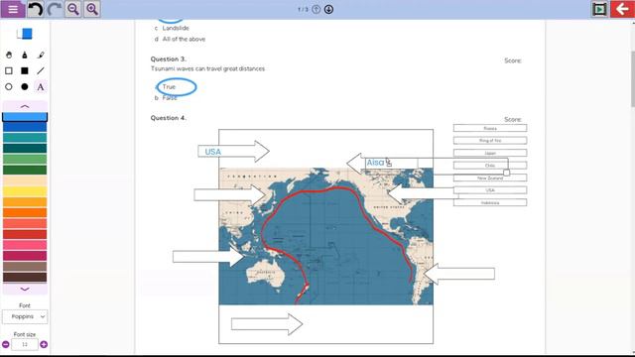The image size is (635, 357).
Task: Go to the next page
Action: point(328,9)
